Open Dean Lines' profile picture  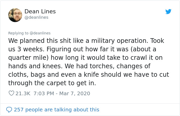click(x=15, y=15)
